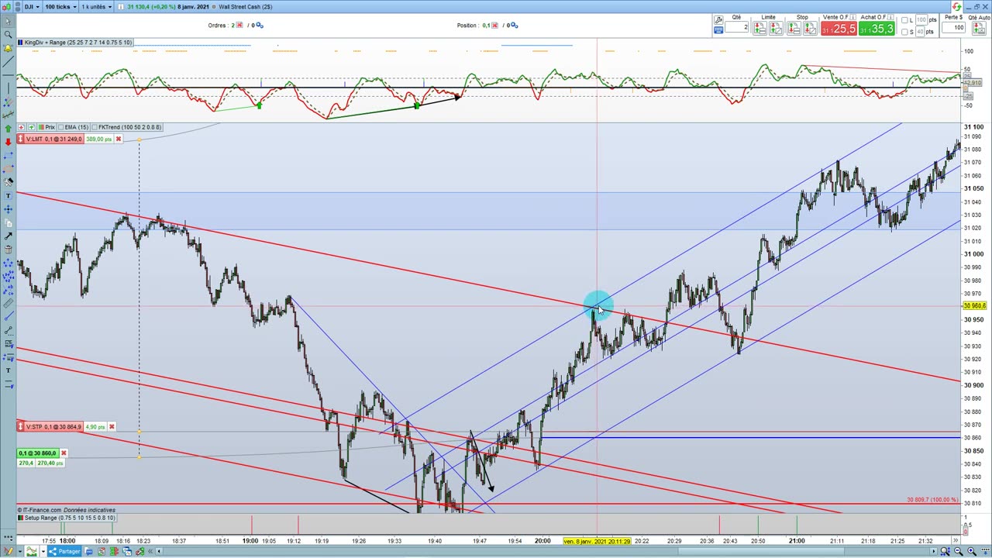Select the red down arrow drawing tool
992x558 pixels.
click(x=8, y=142)
